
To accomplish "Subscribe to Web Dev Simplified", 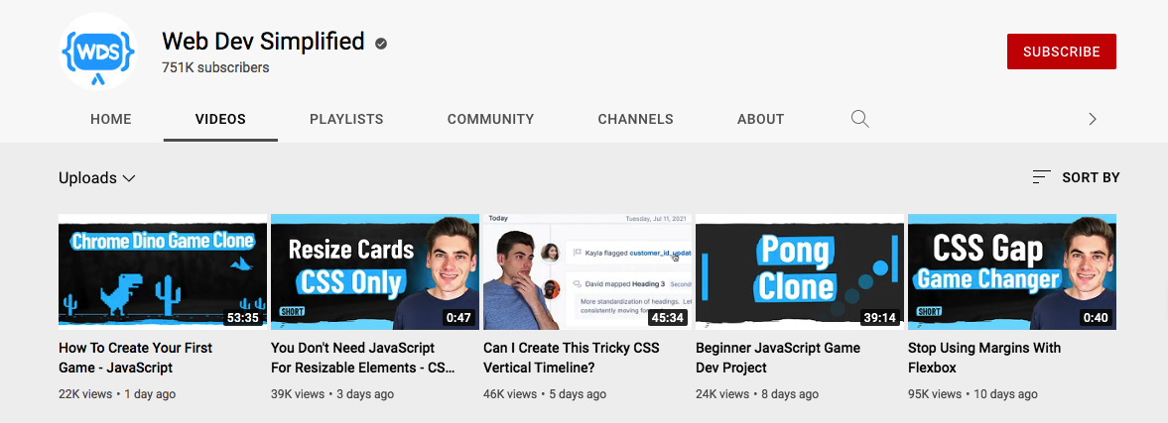I will (1062, 52).
